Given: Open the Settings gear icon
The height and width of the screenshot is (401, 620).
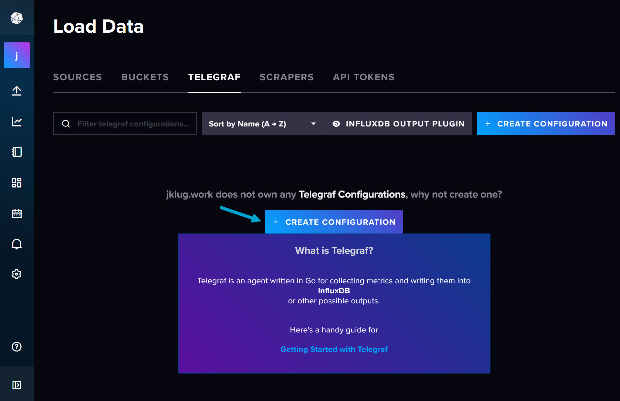Looking at the screenshot, I should coord(17,274).
